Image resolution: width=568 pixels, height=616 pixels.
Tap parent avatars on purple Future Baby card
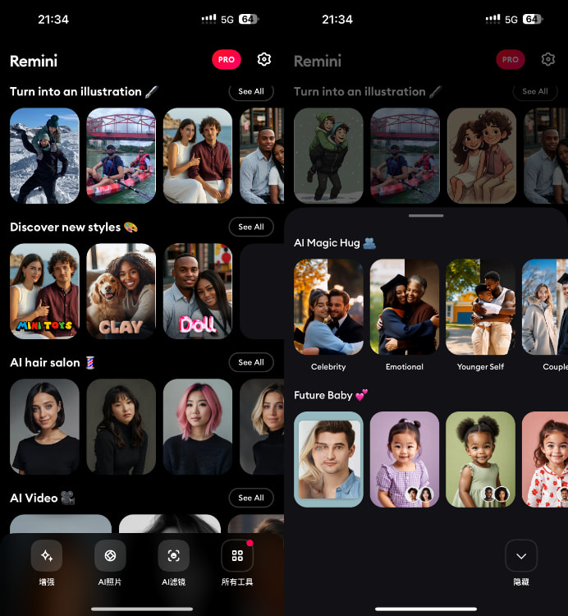419,494
